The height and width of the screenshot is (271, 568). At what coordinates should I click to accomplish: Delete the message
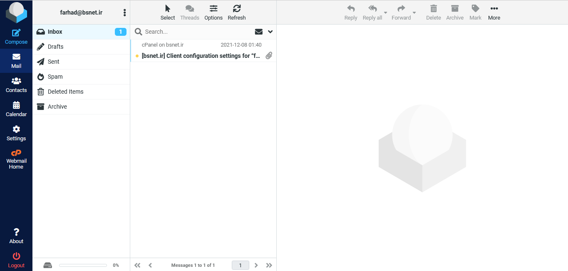[433, 12]
